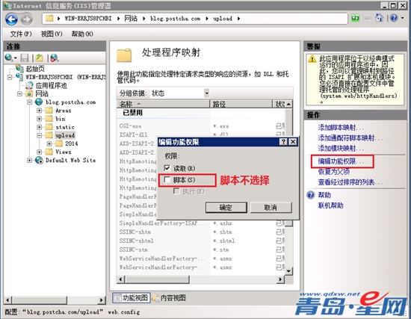The image size is (411, 319).
Task: Click the Forward navigation arrow
Action: click(x=26, y=19)
